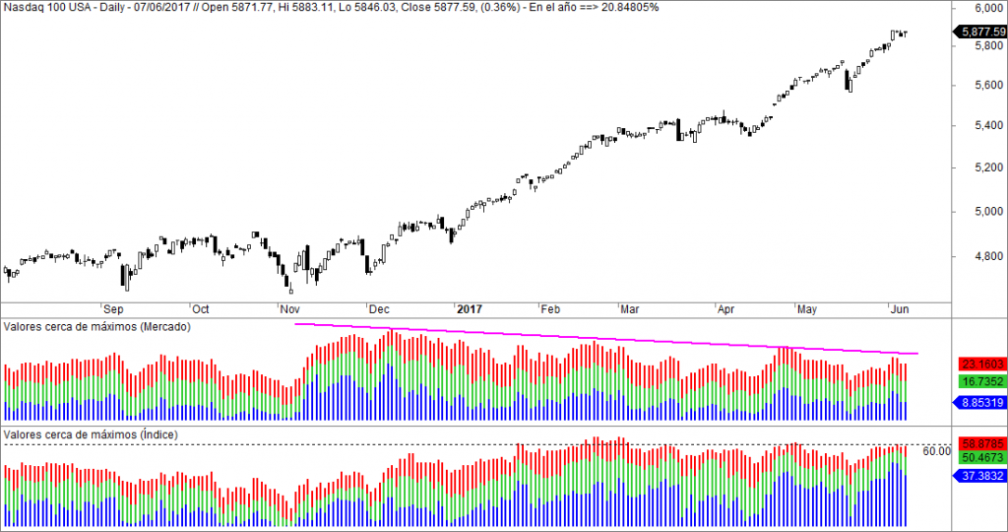1008x532 pixels.
Task: Click the Jun label on the time axis
Action: click(900, 307)
